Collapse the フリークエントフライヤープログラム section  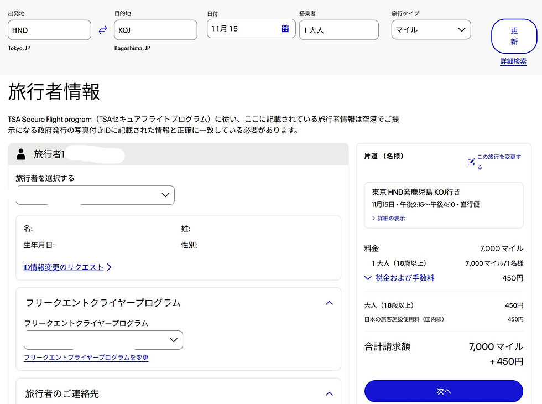(x=329, y=303)
